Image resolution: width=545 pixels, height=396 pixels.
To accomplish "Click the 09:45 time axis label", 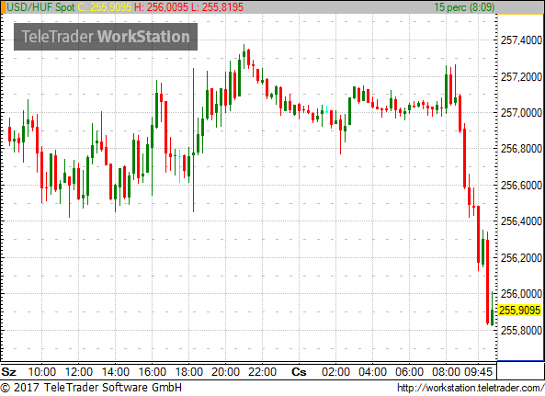I will coord(478,372).
